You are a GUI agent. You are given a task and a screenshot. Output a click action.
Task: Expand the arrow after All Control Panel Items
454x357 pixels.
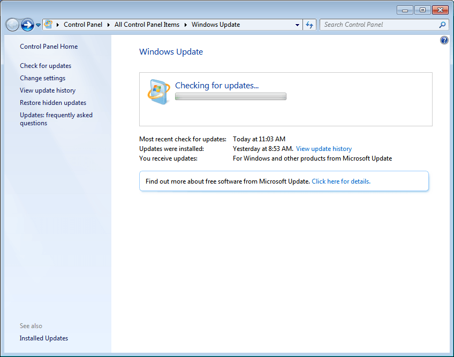(185, 25)
